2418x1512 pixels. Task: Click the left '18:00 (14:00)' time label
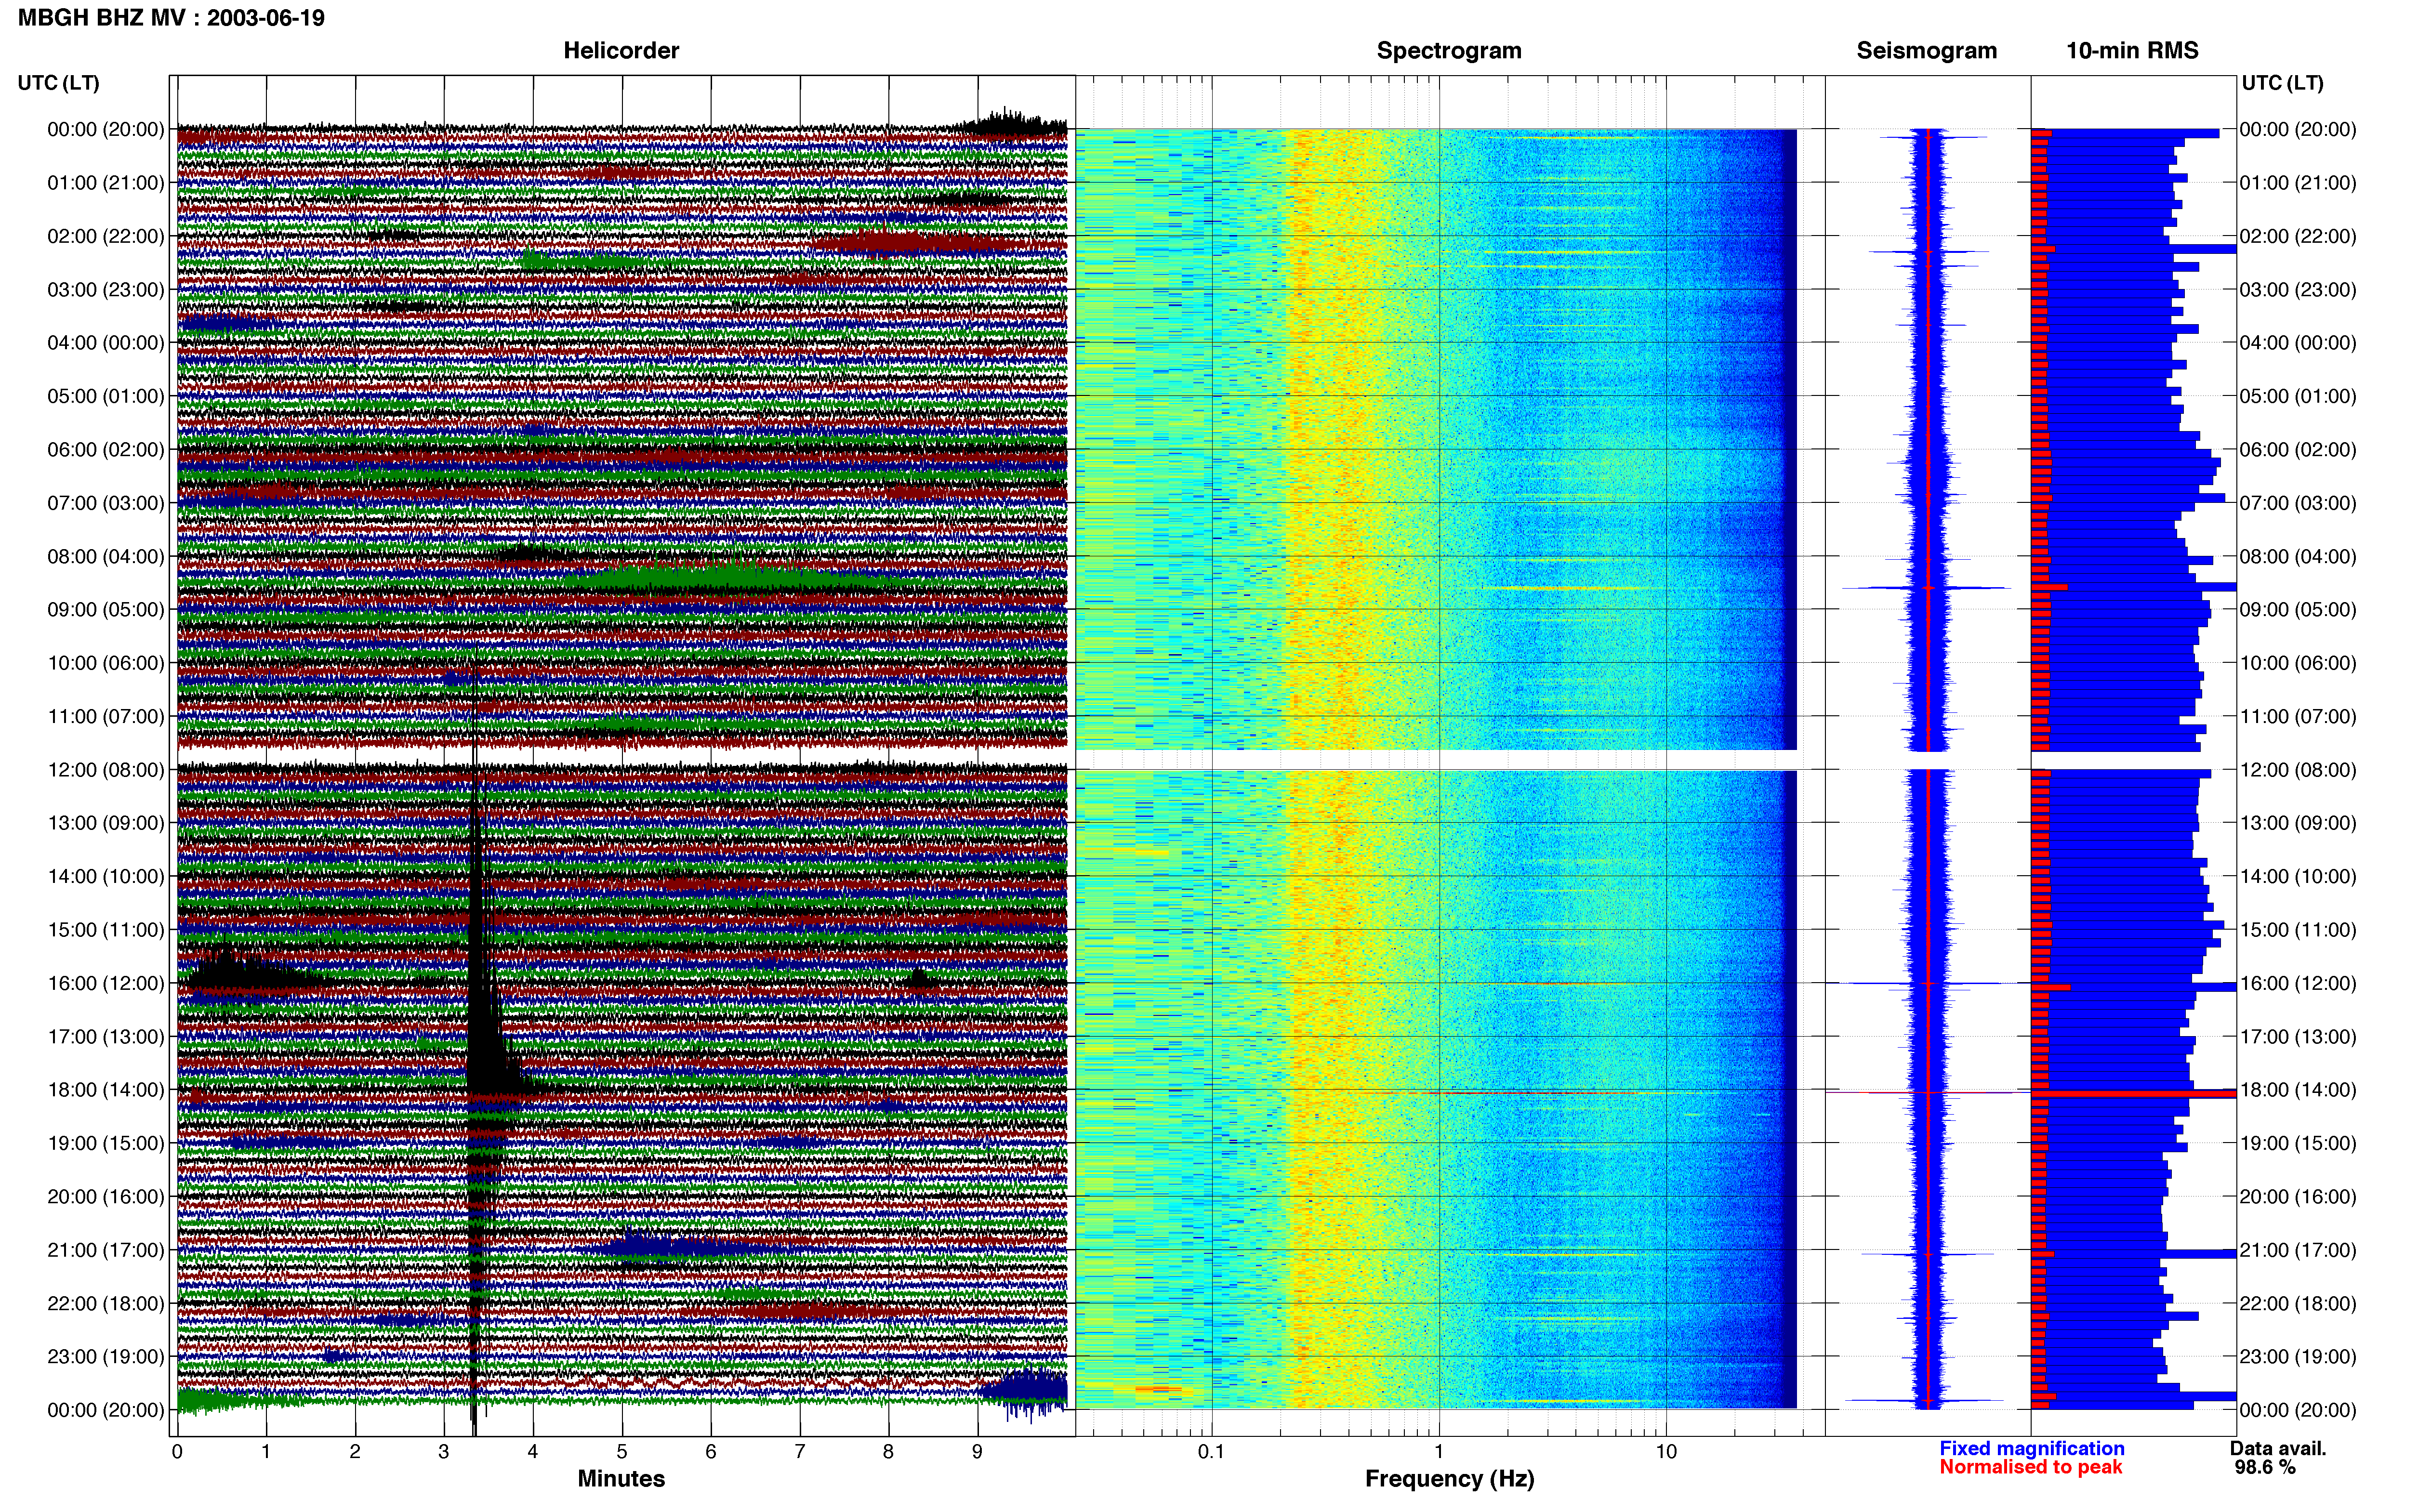tap(106, 1090)
